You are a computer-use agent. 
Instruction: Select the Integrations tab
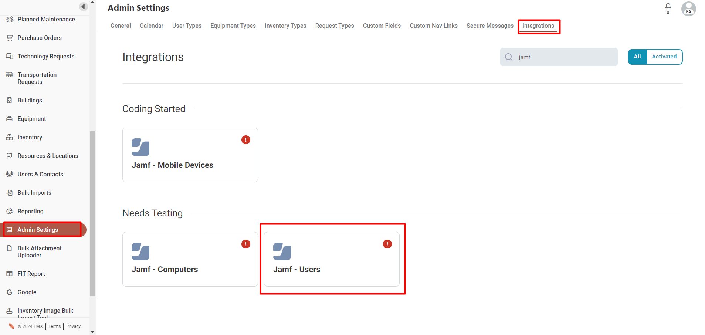[x=538, y=26]
